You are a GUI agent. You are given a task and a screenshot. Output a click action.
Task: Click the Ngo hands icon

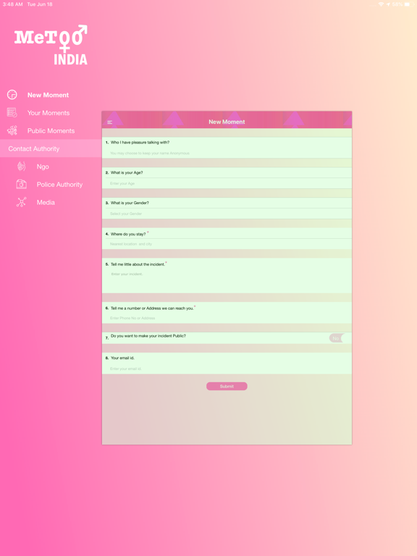(21, 167)
